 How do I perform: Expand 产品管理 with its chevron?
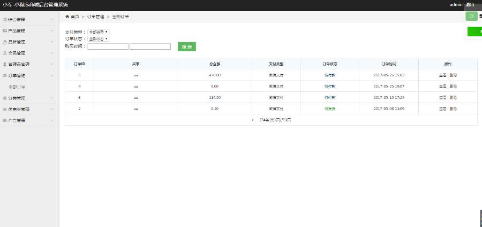(x=51, y=30)
